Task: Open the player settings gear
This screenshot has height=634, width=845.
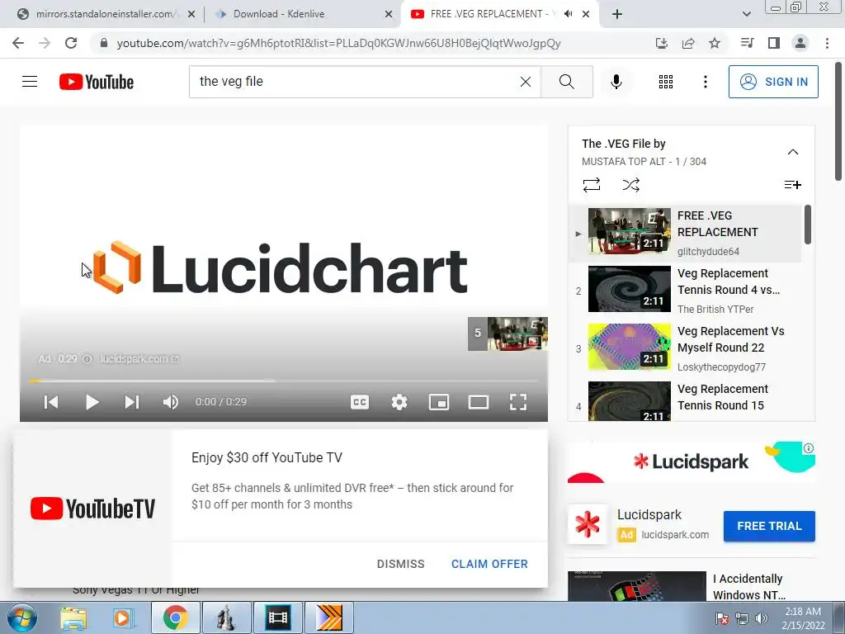Action: 399,402
